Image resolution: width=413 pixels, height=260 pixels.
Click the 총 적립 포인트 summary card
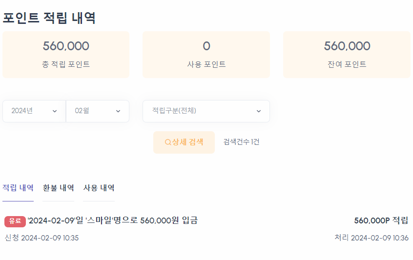pos(66,55)
